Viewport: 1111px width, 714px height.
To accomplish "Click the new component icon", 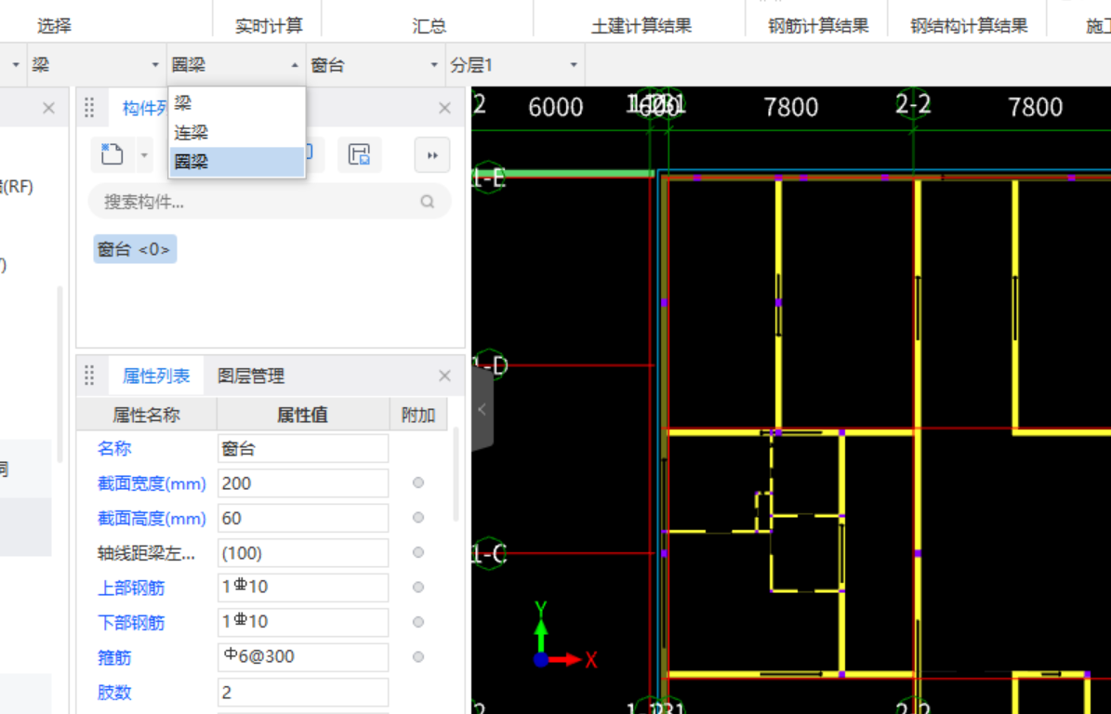I will (112, 154).
